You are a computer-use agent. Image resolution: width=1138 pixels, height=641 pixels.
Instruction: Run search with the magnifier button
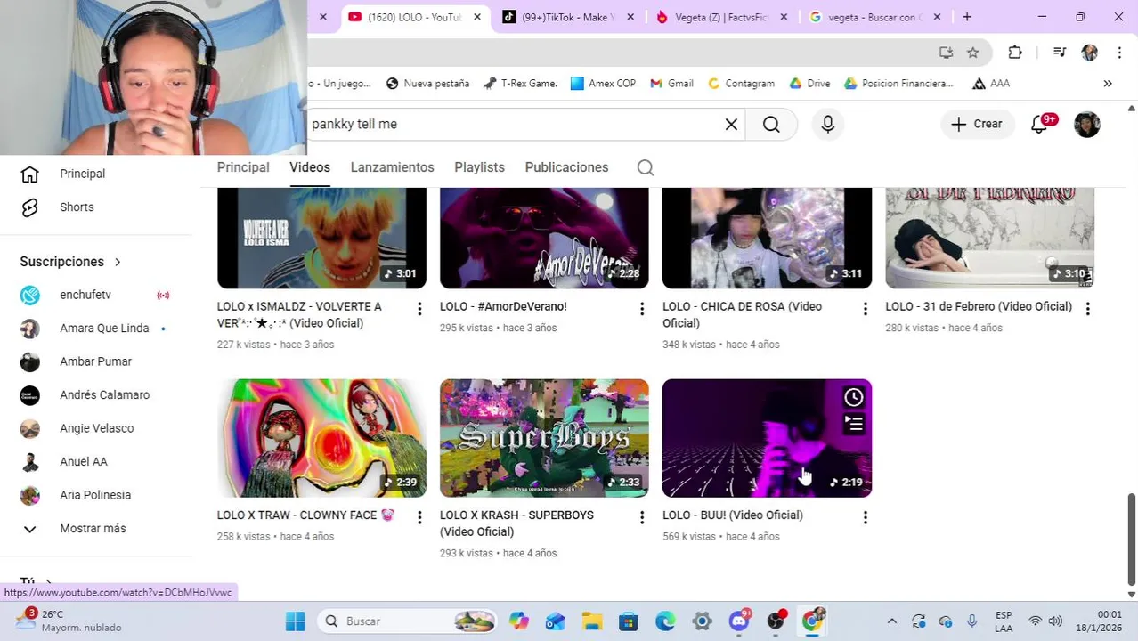[x=771, y=125]
